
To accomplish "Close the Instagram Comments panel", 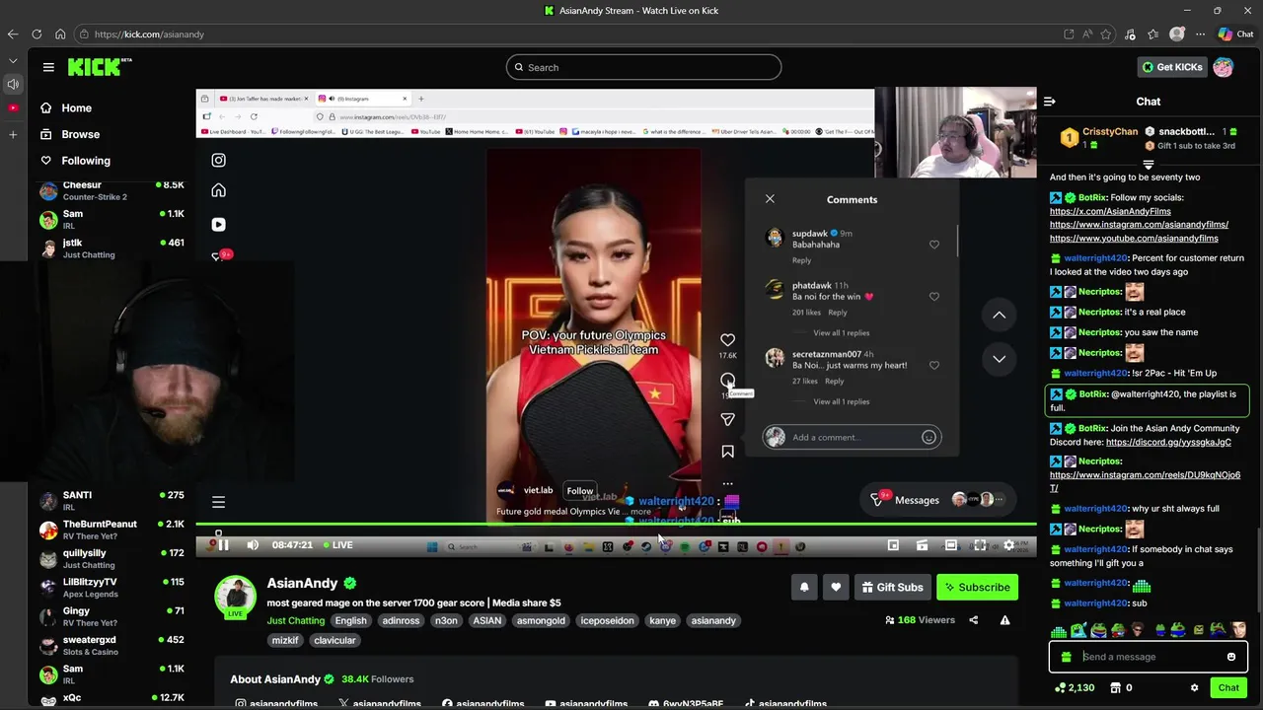I will click(x=770, y=199).
